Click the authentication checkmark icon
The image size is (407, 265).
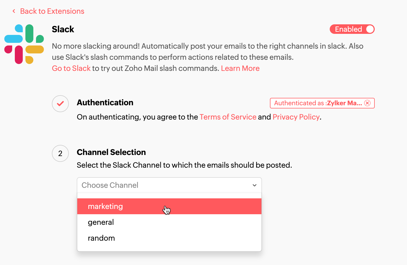coord(60,104)
